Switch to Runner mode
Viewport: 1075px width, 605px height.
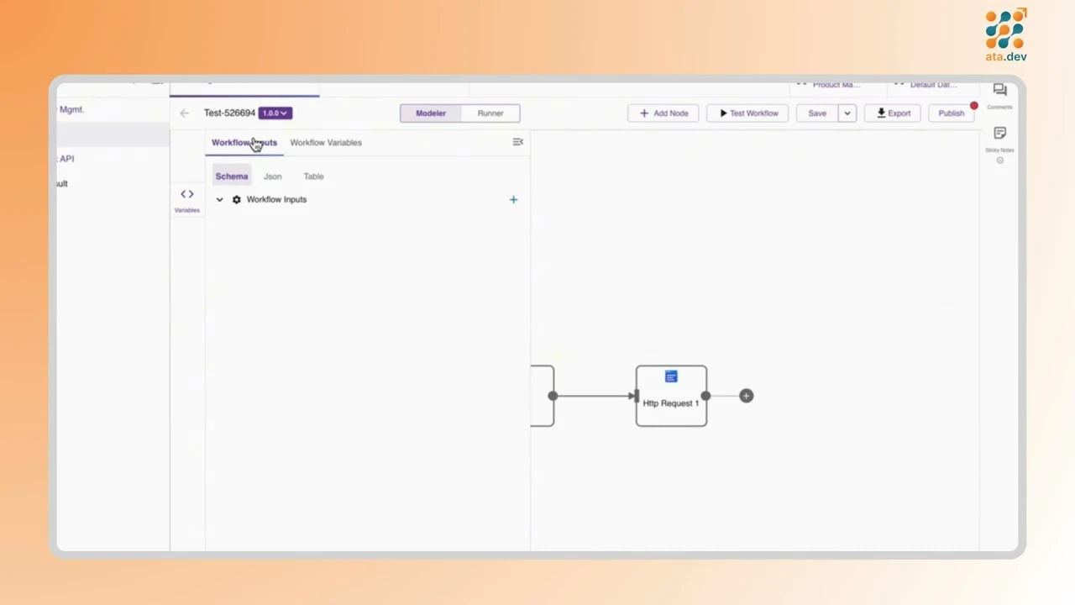pos(490,113)
